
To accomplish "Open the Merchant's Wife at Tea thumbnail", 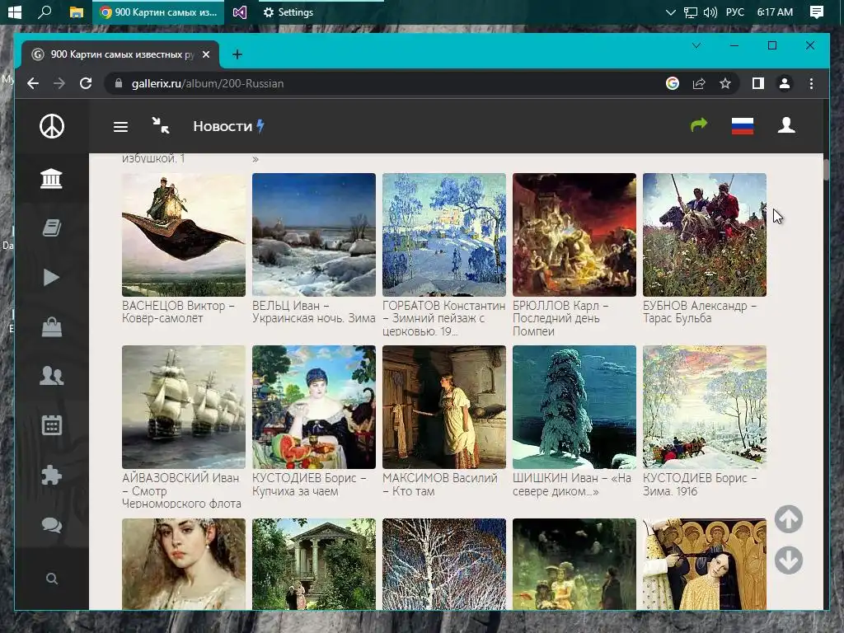I will pos(314,407).
